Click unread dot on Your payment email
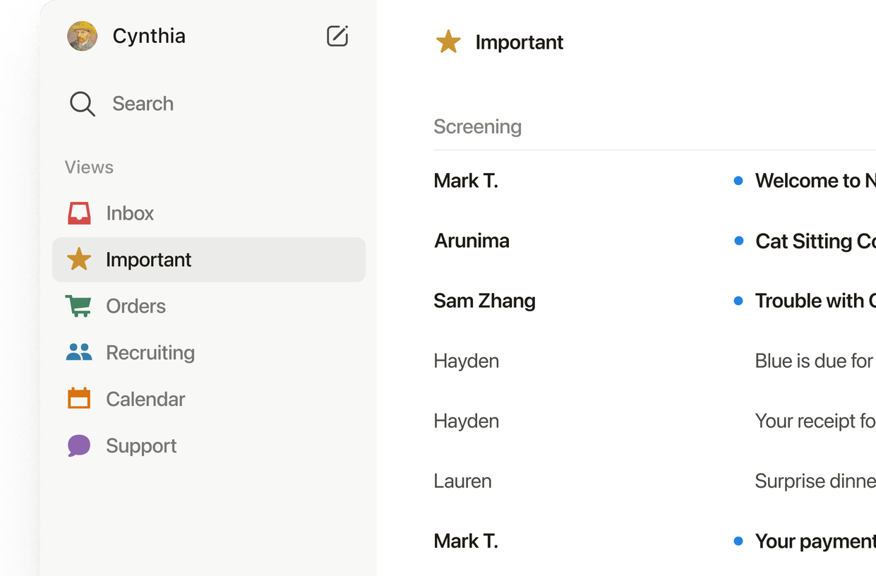 (x=738, y=541)
